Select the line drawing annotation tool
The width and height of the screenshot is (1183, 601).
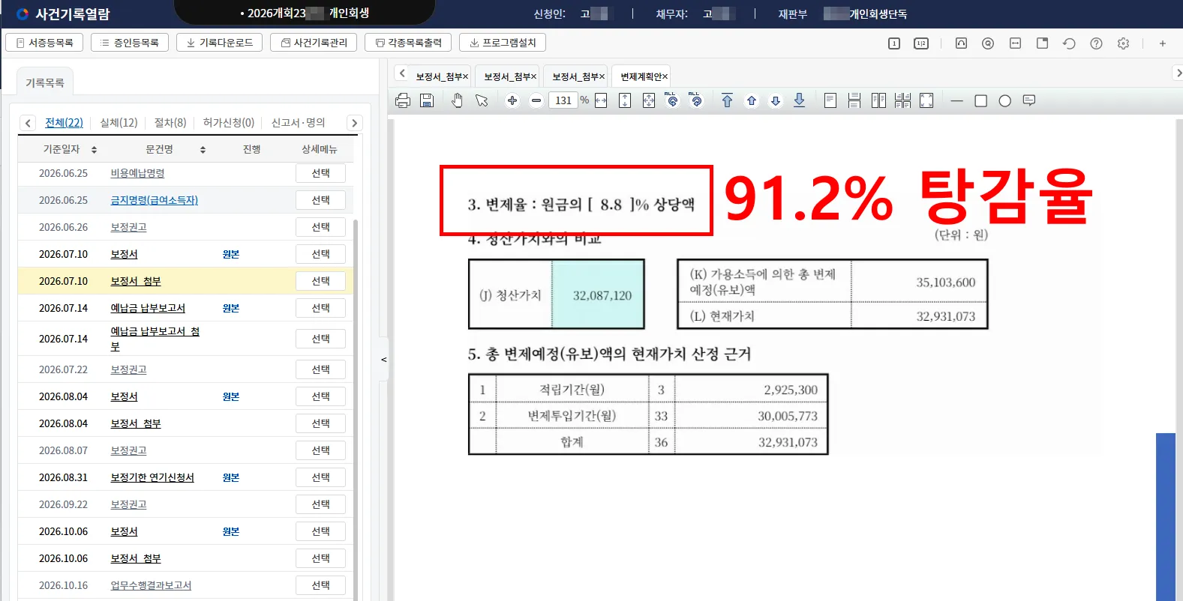point(956,100)
